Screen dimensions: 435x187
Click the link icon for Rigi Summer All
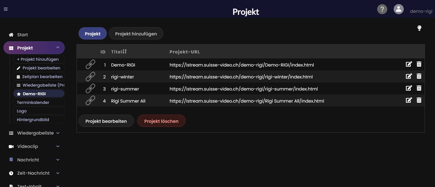coord(90,100)
